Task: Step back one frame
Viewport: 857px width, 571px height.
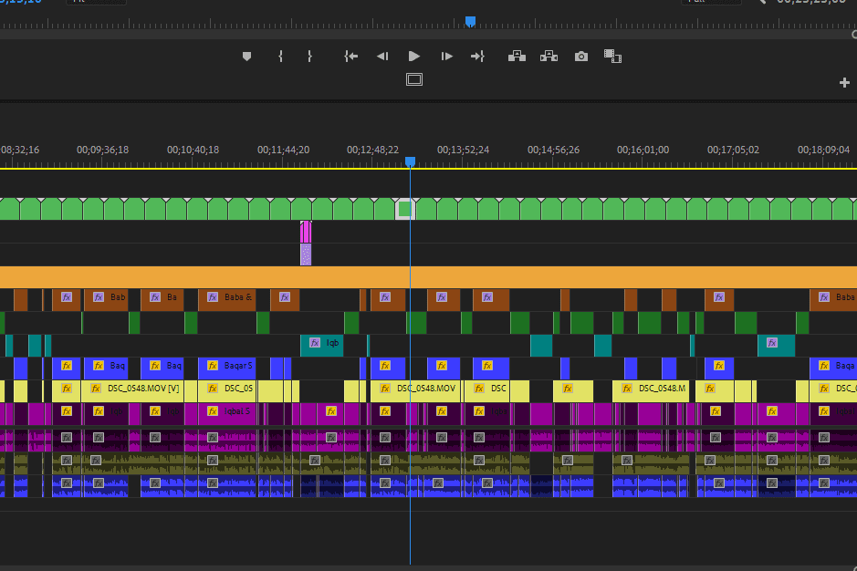Action: tap(382, 57)
